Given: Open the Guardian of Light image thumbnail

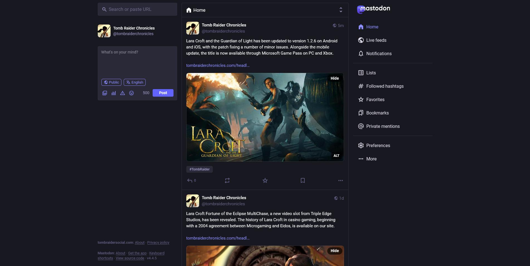Looking at the screenshot, I should point(265,117).
